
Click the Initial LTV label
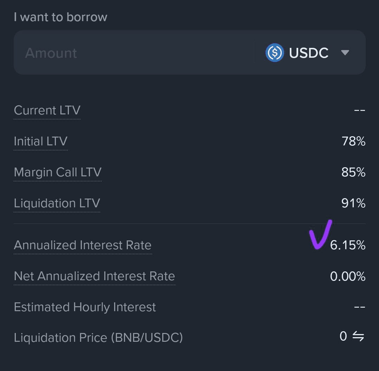41,141
